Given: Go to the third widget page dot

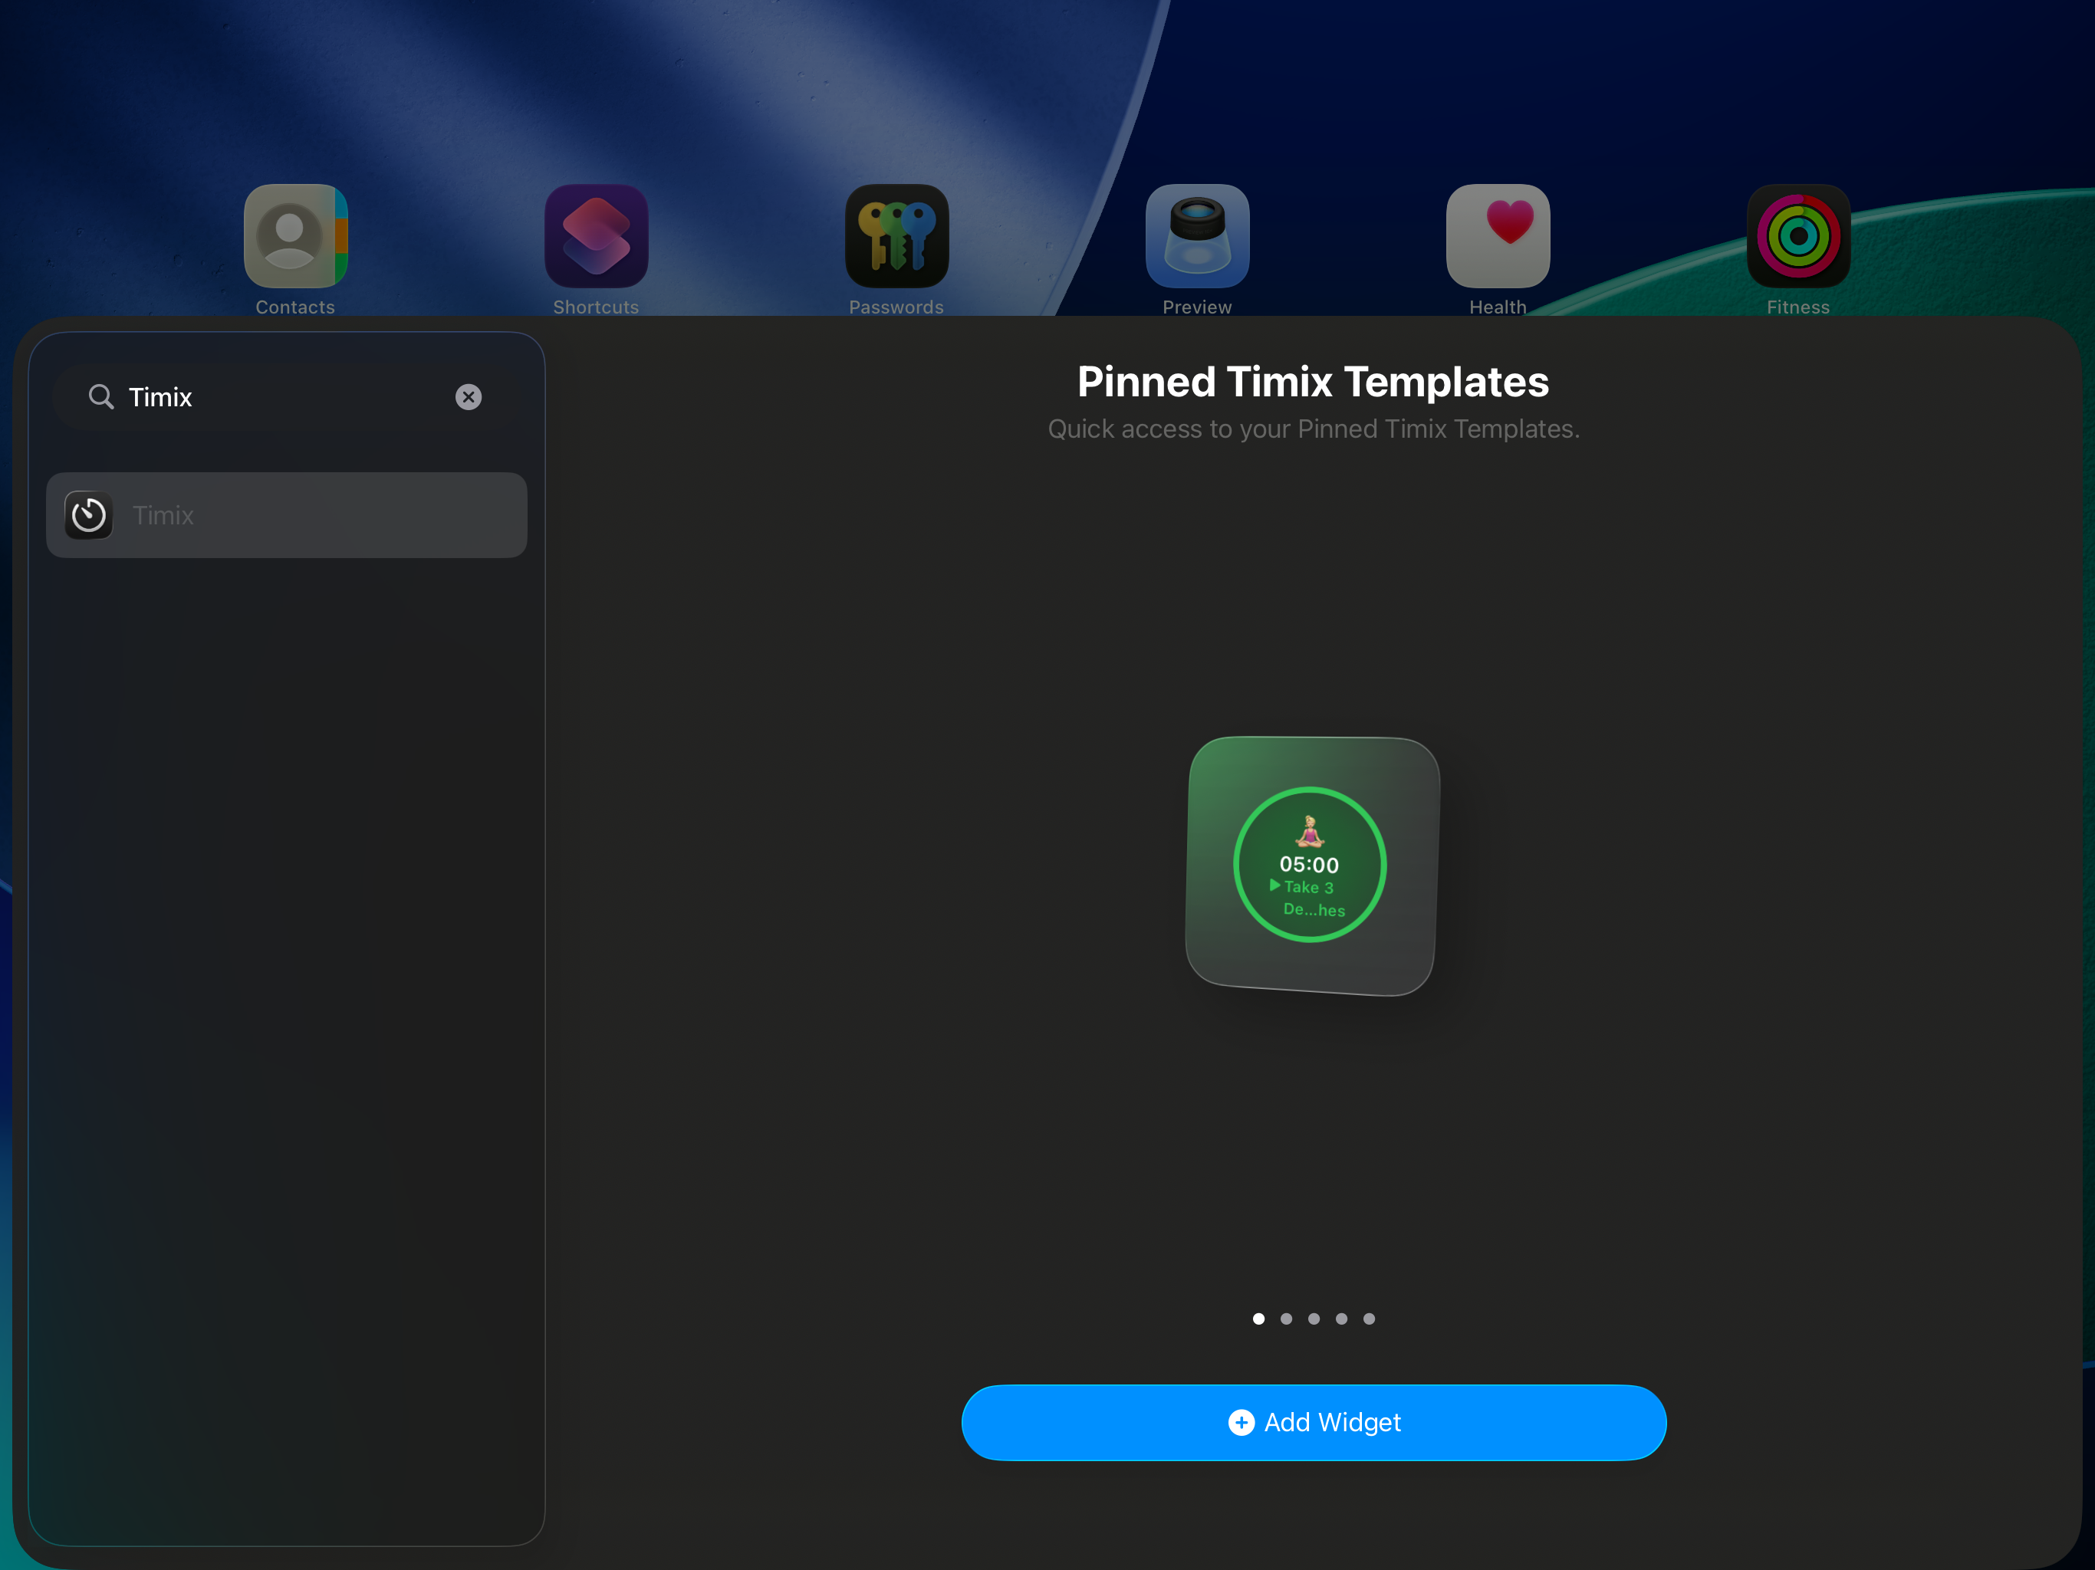Looking at the screenshot, I should [x=1314, y=1318].
